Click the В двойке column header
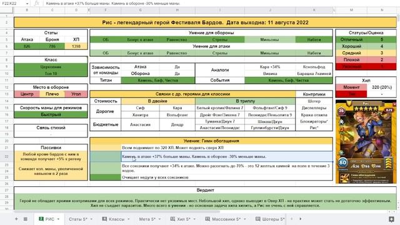Viewport: 400px width, 225px height. (158, 101)
